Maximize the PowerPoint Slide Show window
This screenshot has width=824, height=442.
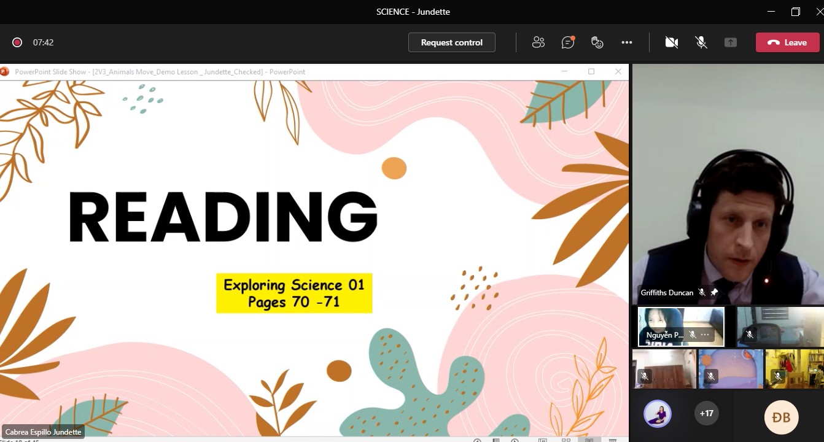point(591,72)
